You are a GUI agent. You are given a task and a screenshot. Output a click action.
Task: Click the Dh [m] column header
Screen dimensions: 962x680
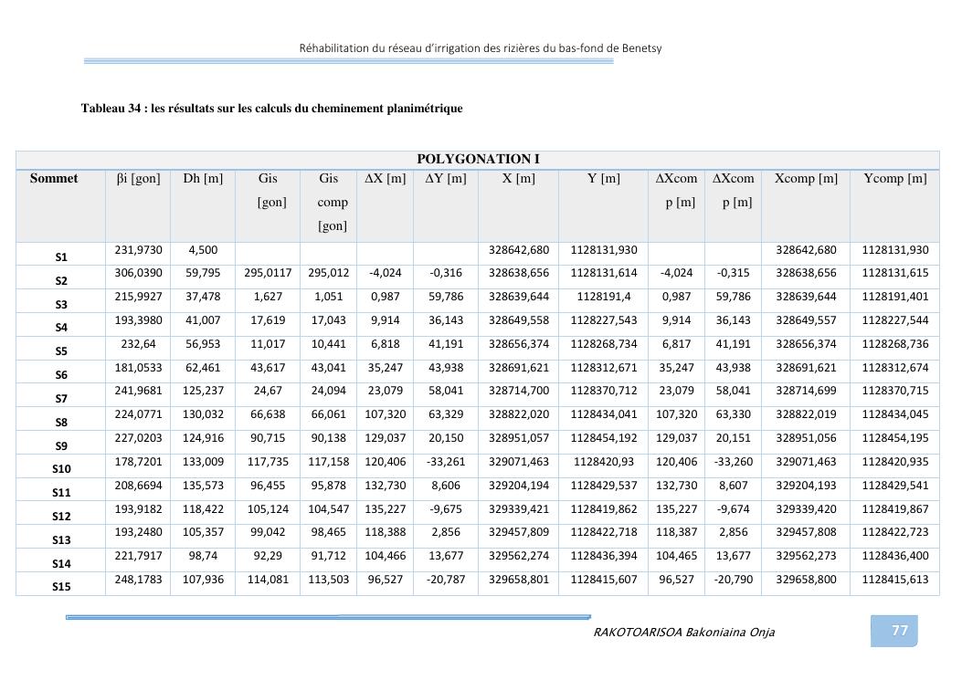point(203,179)
